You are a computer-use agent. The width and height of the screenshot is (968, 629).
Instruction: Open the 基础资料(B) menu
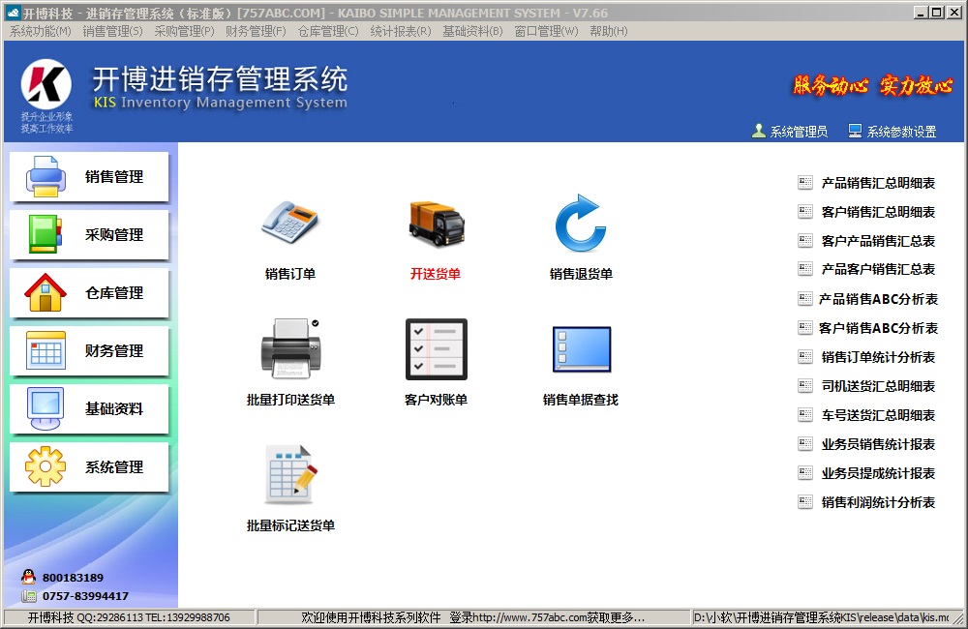[x=472, y=31]
